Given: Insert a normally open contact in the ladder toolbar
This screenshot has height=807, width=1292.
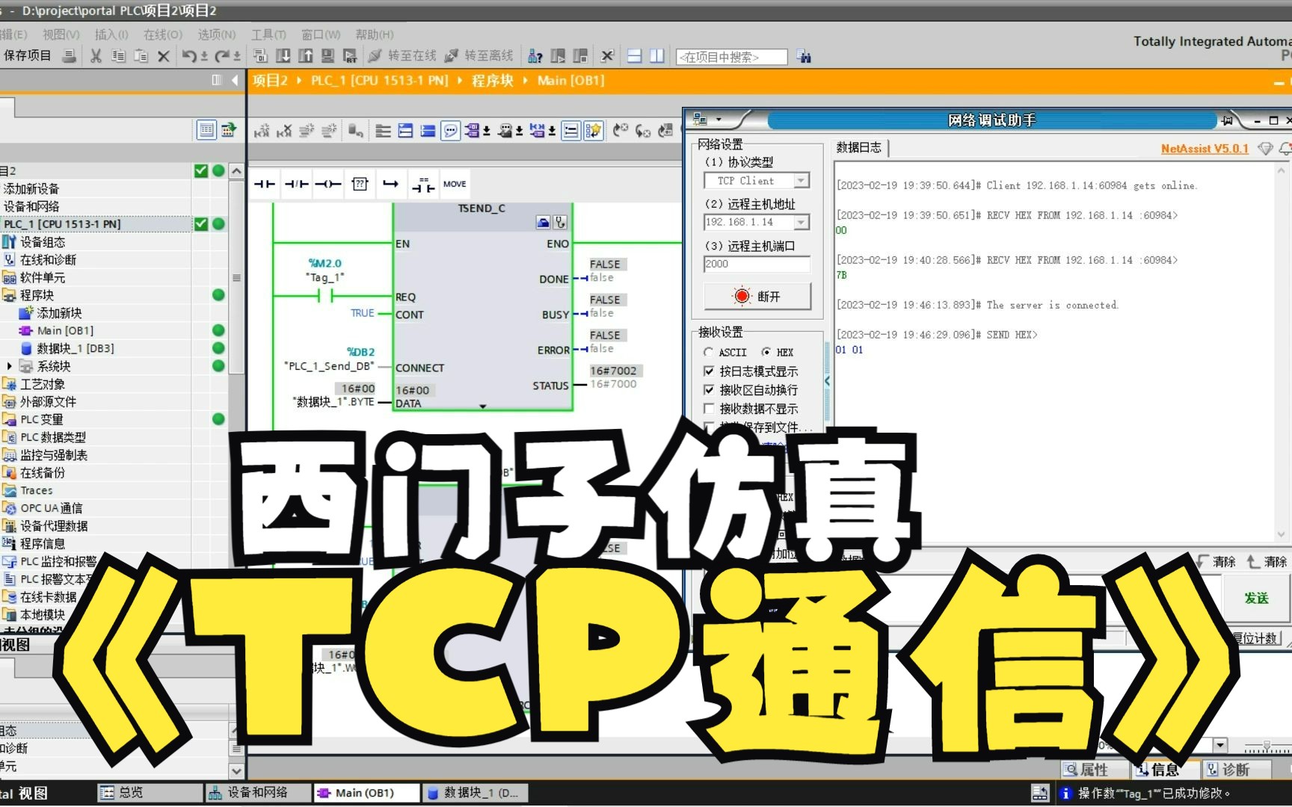Looking at the screenshot, I should point(264,184).
